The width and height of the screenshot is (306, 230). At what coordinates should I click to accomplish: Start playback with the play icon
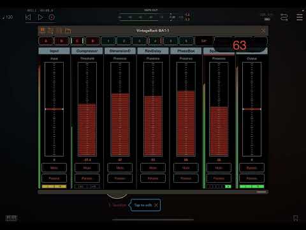(40, 17)
